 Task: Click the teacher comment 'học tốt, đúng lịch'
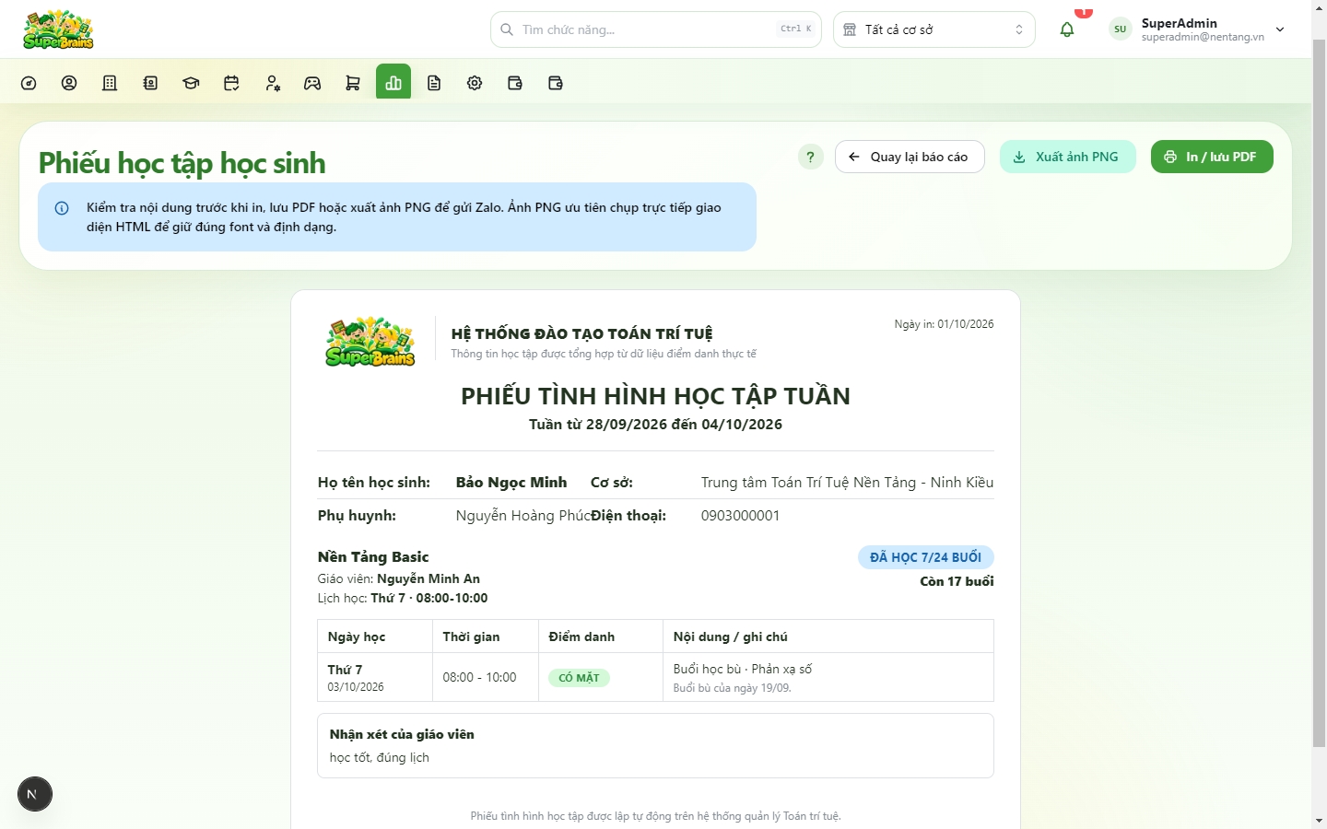[380, 757]
